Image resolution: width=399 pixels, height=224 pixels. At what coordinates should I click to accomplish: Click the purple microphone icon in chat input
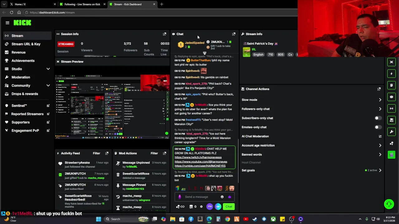point(180,197)
